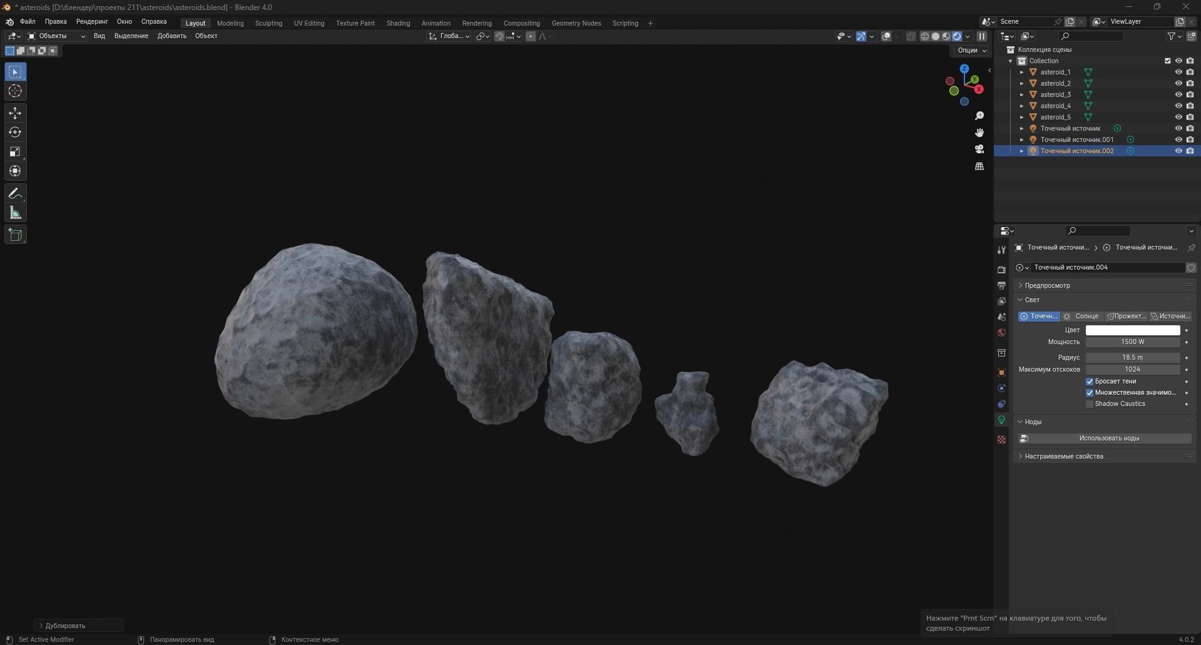Viewport: 1201px width, 645px height.
Task: Activate the Scale tool
Action: pos(15,152)
